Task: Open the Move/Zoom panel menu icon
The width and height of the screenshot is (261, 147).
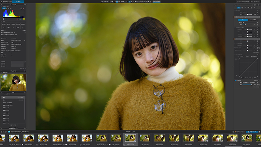Action: pyautogui.click(x=25, y=71)
